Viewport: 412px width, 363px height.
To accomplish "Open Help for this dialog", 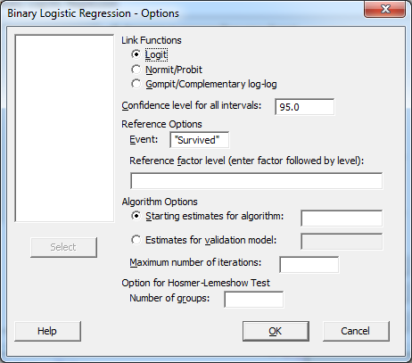I will (x=47, y=331).
